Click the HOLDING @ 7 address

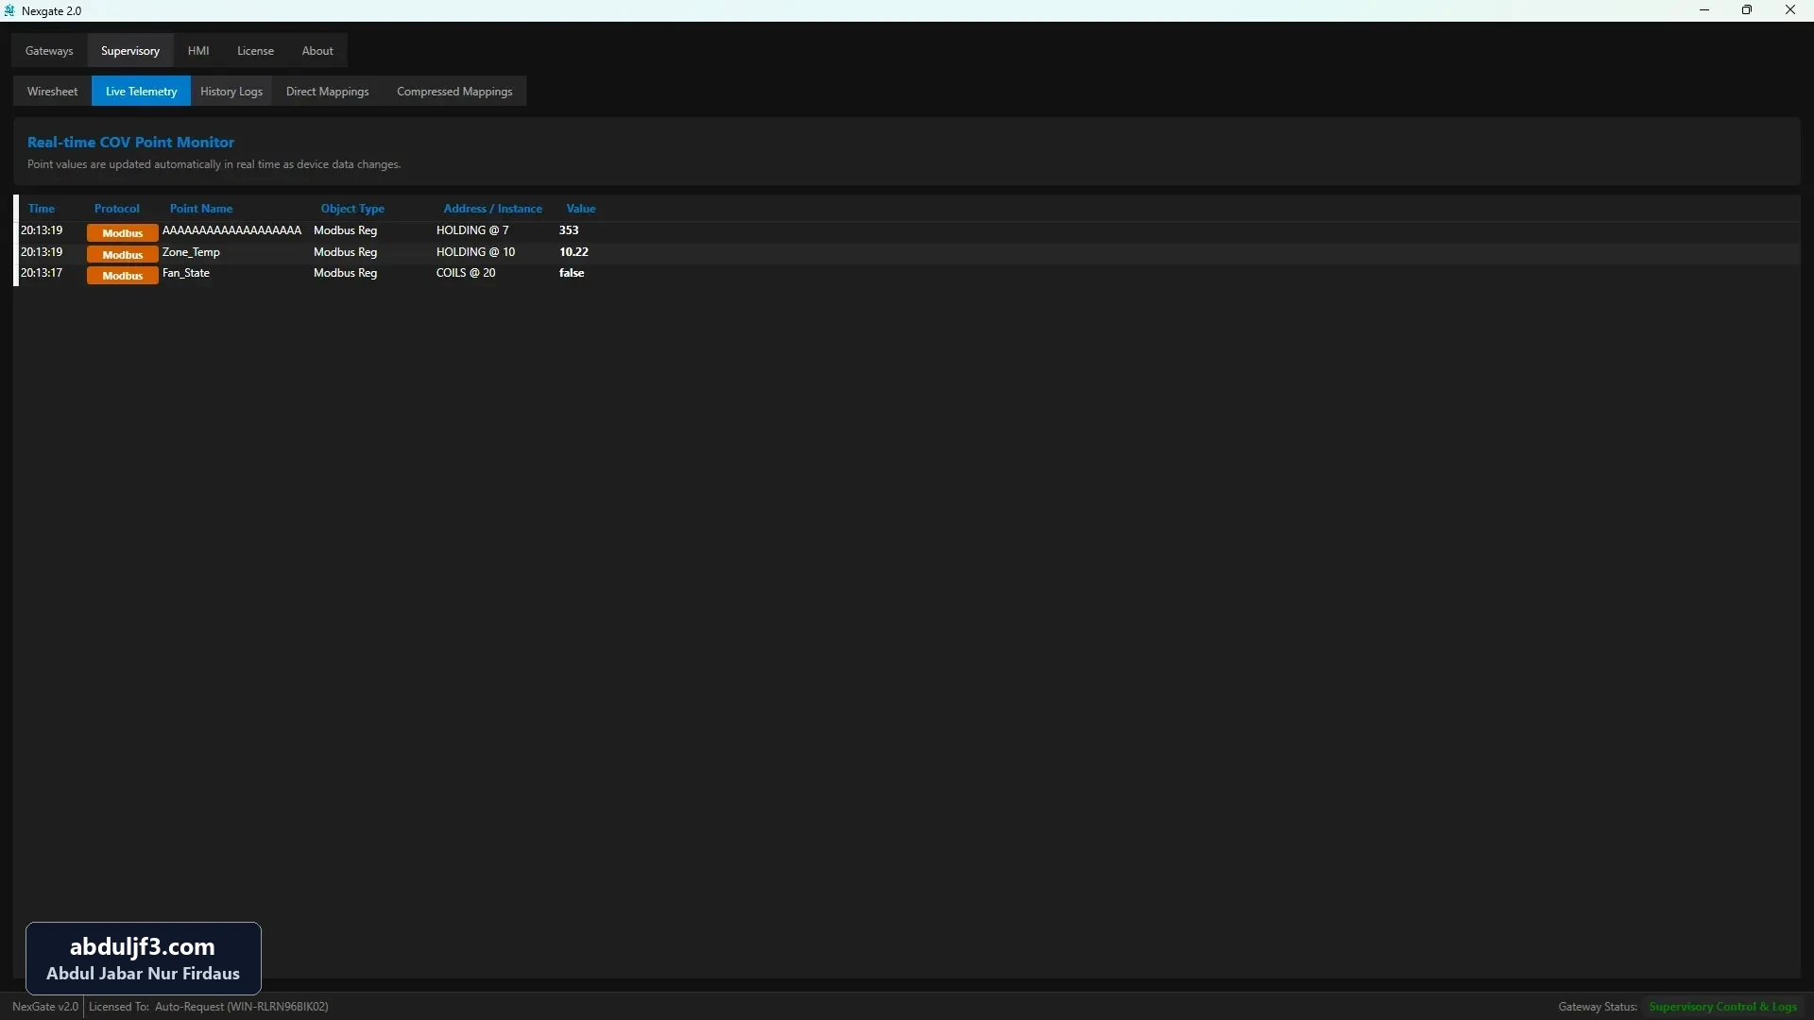(x=472, y=230)
